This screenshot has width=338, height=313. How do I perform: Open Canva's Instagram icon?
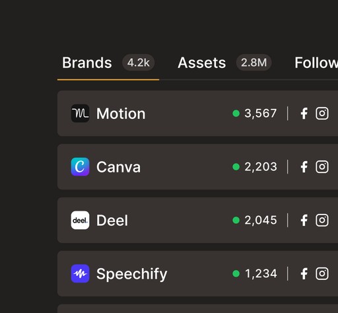322,167
